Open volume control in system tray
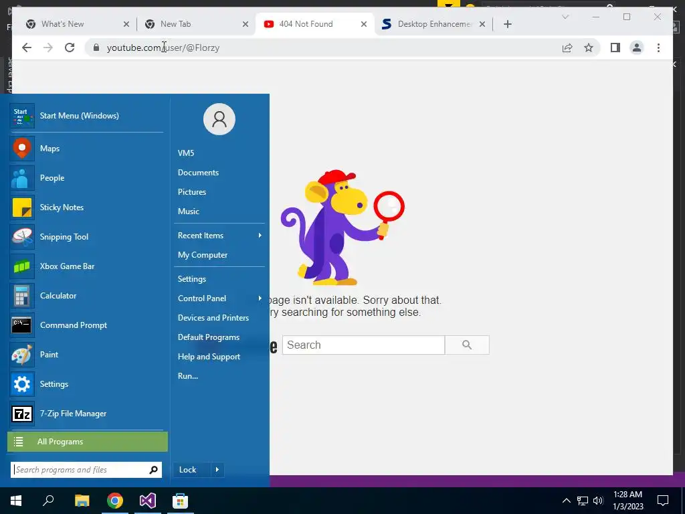The height and width of the screenshot is (514, 685). tap(598, 501)
